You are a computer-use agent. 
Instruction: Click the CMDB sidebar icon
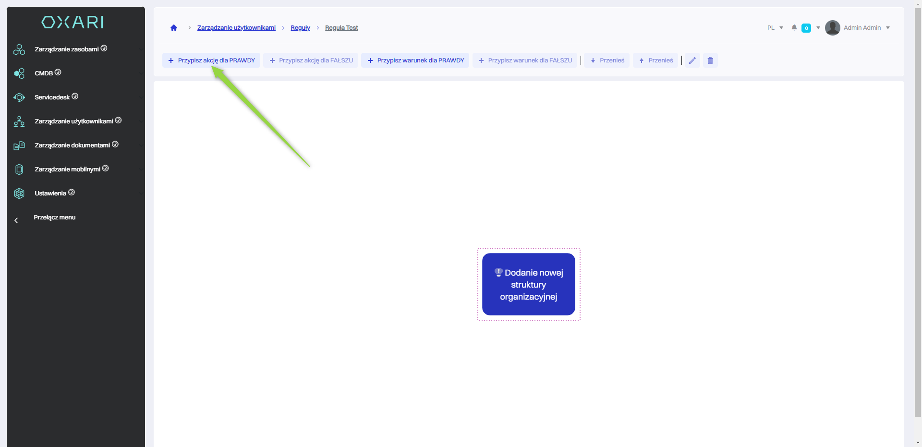19,73
